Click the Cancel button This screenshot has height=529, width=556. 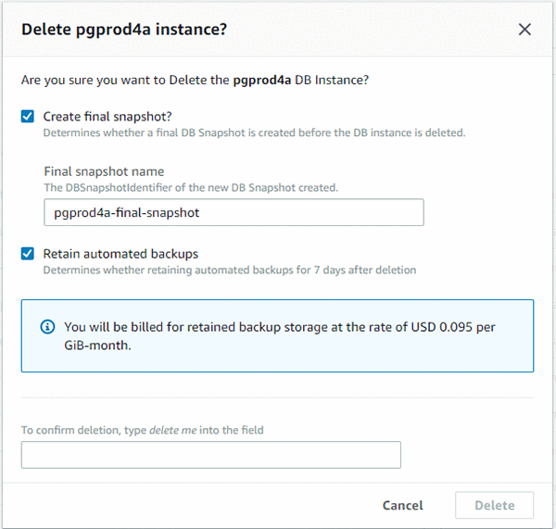click(x=402, y=505)
